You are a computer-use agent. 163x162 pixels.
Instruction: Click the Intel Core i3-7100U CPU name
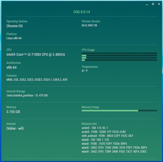click(36, 55)
